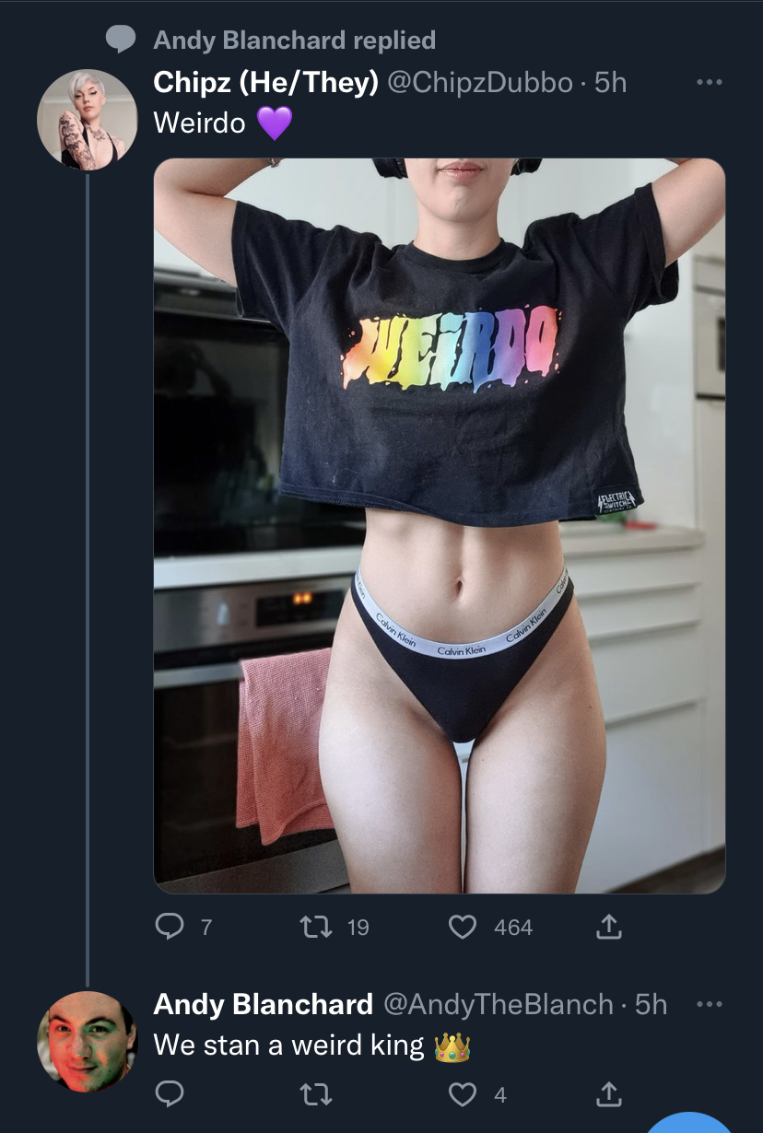763x1133 pixels.
Task: Open Chipz profile picture
Action: (88, 120)
